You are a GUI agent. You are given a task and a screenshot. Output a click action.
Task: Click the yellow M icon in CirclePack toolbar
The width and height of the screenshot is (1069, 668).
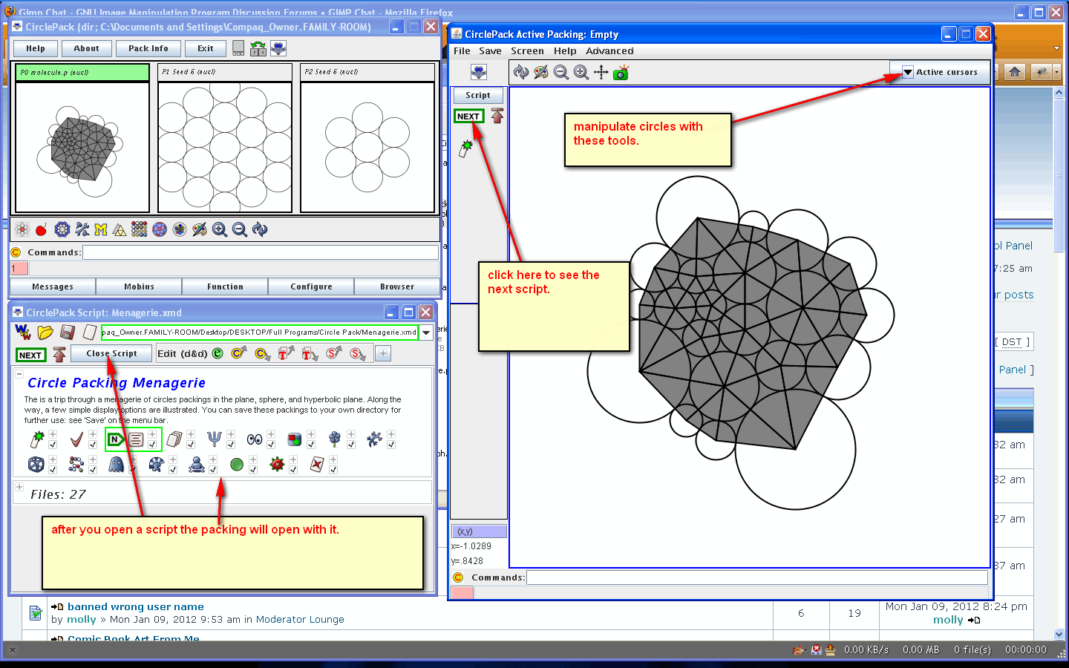pos(101,230)
